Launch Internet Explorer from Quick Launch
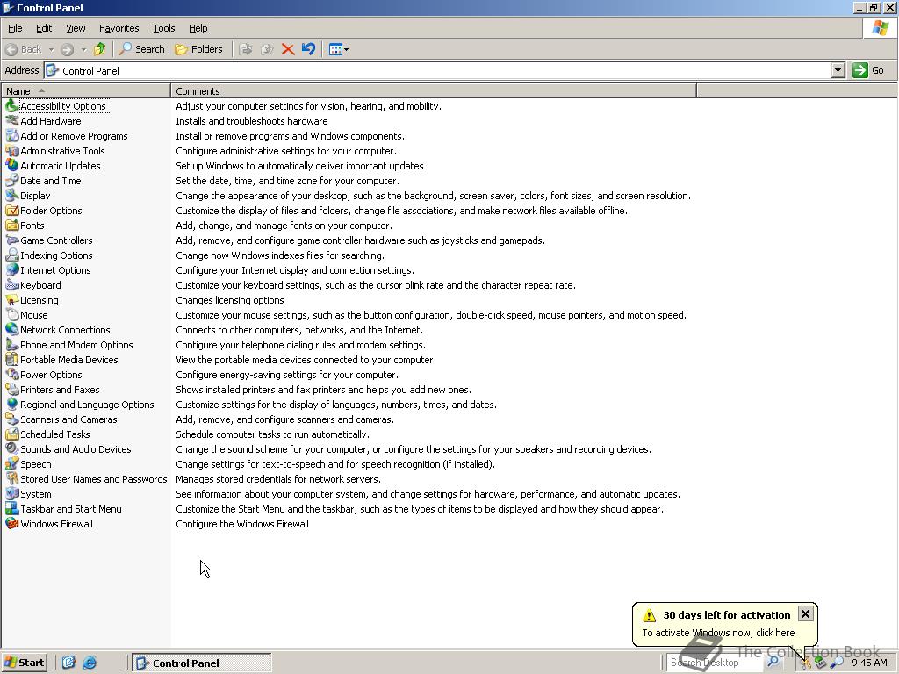The image size is (899, 674). click(90, 663)
